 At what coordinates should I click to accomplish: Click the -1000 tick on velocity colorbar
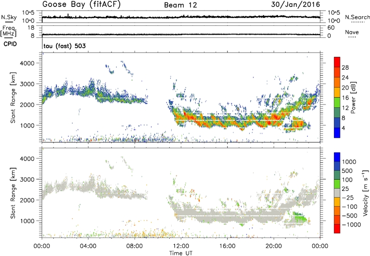click(351, 225)
